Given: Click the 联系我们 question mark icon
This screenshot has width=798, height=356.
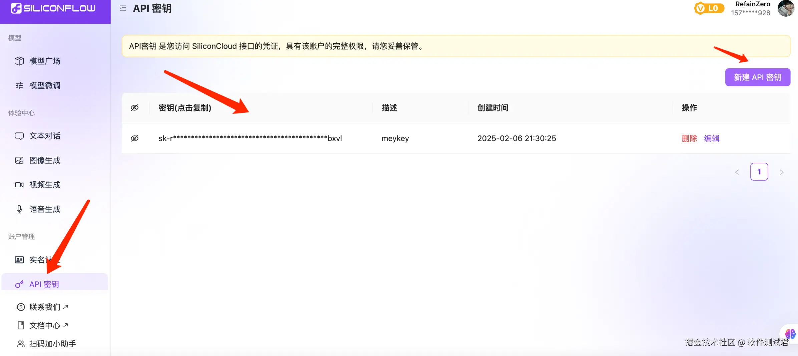Looking at the screenshot, I should click(x=21, y=307).
